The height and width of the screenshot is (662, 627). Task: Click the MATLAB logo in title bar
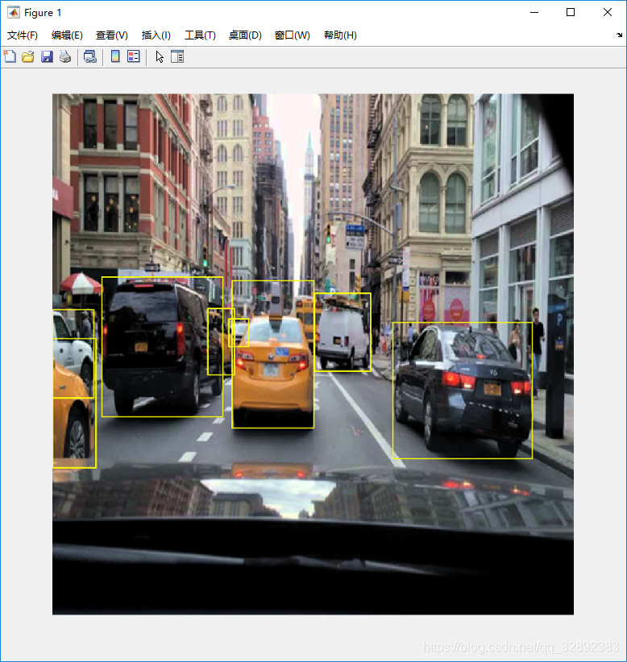pos(13,13)
